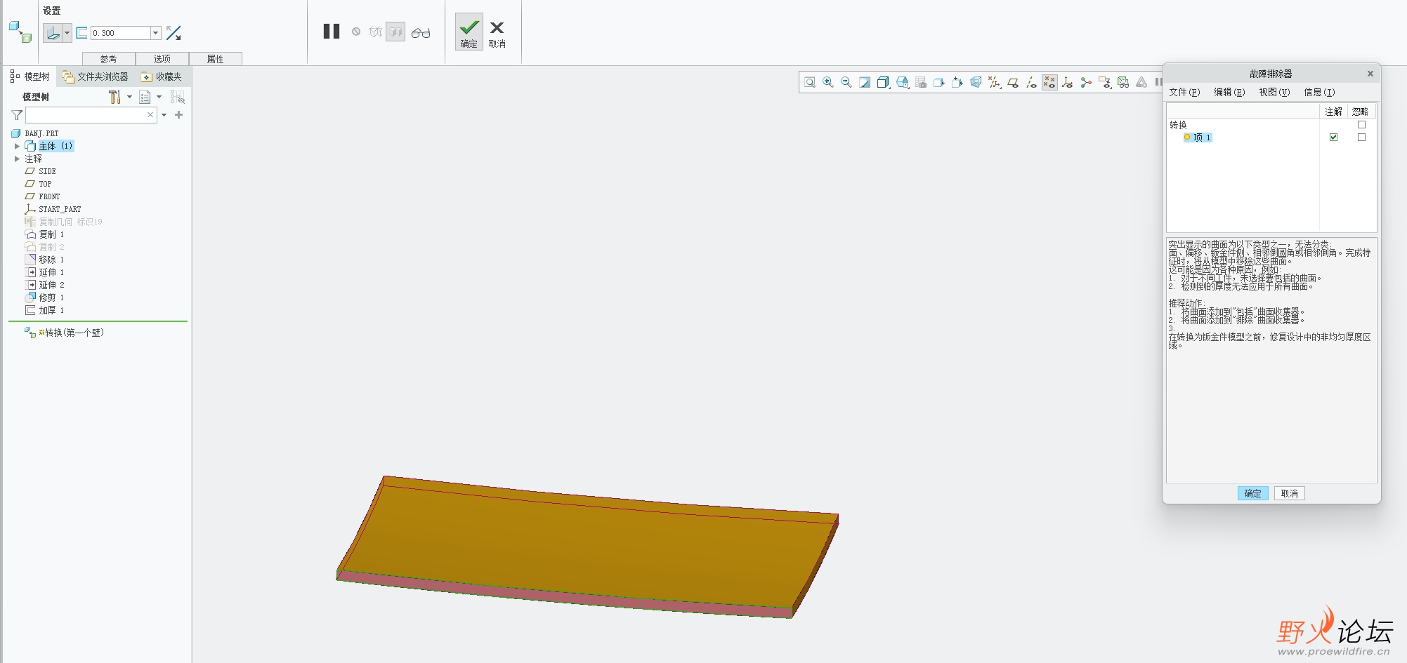Select 项 1 in troubleshooter list
Viewport: 1407px width, 663px height.
click(x=1198, y=138)
